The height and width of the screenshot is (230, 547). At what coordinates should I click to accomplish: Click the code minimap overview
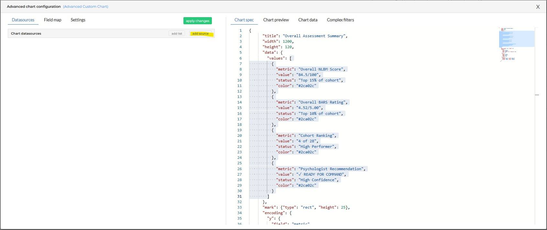[x=517, y=44]
